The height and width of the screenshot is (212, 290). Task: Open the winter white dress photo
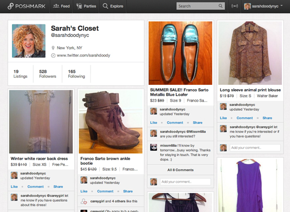point(41,122)
